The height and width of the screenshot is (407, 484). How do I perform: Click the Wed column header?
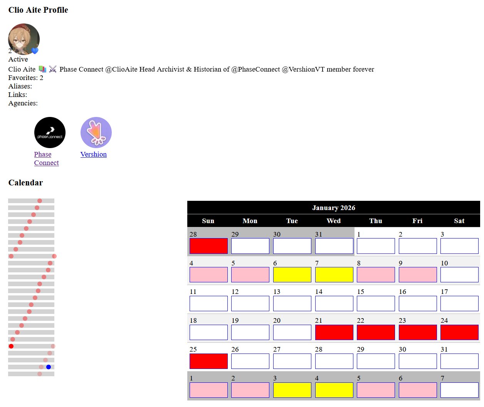point(334,221)
